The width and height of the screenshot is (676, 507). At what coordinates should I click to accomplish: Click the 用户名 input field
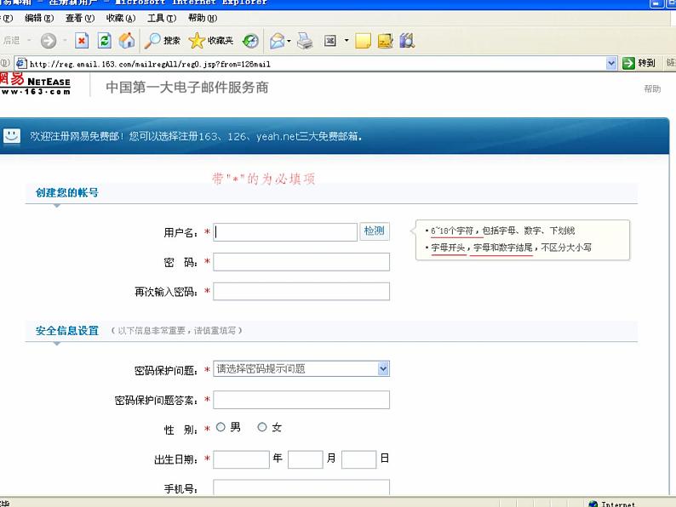coord(285,232)
